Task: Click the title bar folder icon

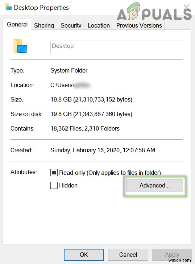Action: click(8, 7)
